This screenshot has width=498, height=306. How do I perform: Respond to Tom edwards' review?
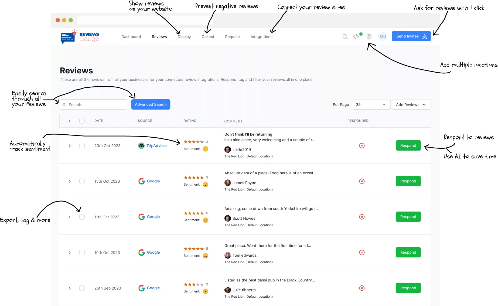[408, 252]
